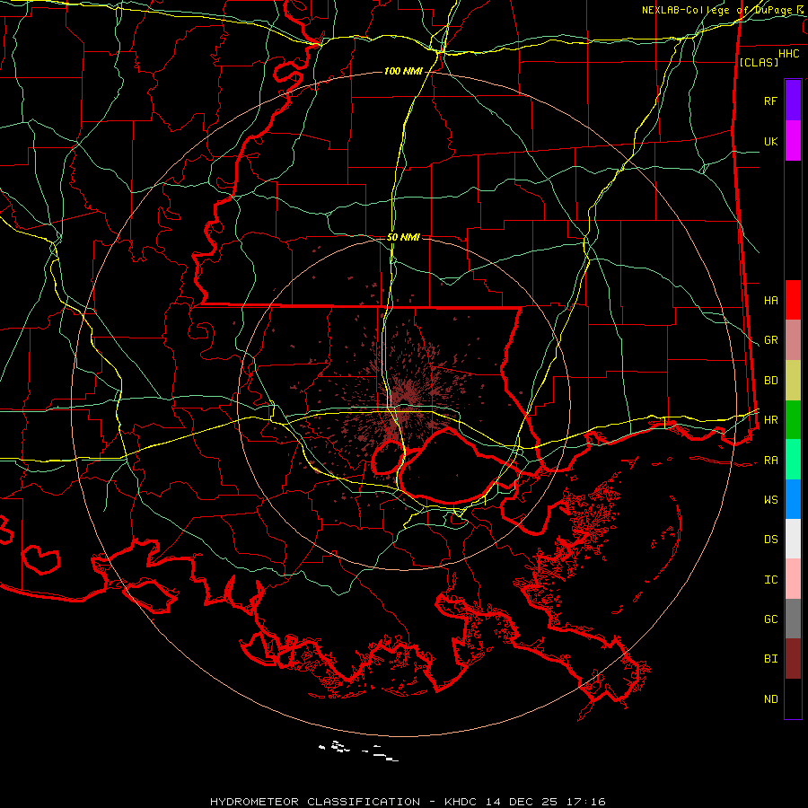Choose the BI brown legend swatch
Image resolution: width=808 pixels, height=808 pixels.
click(x=793, y=659)
